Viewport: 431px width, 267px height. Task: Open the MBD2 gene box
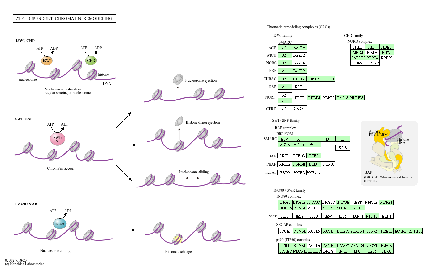pyautogui.click(x=358, y=52)
